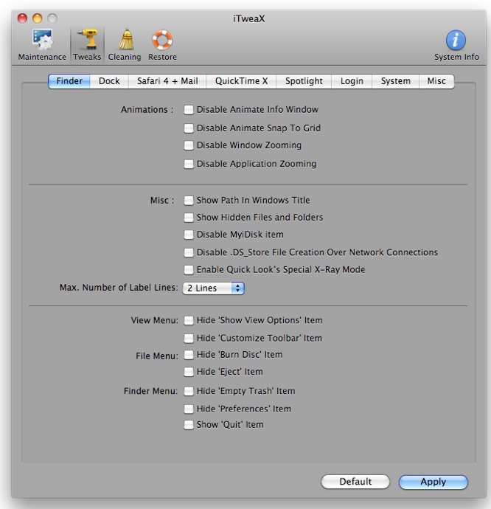Check Show Hidden Files and Folders
Image resolution: width=491 pixels, height=509 pixels.
189,217
